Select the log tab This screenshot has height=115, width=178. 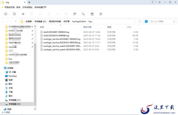pyautogui.click(x=14, y=2)
